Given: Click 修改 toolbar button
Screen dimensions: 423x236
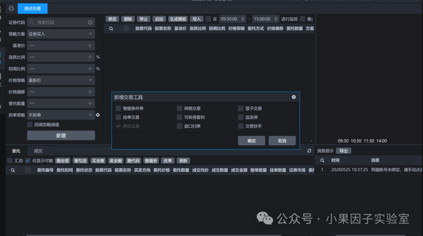Looking at the screenshot, I should click(x=112, y=19).
